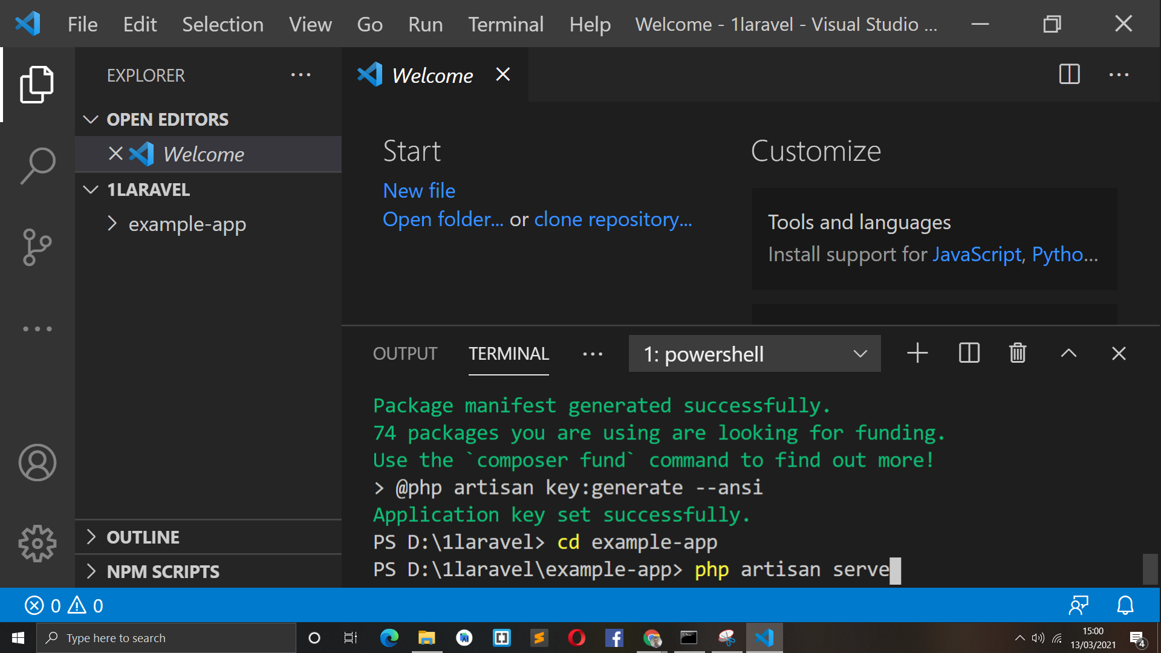Viewport: 1161px width, 653px height.
Task: Open a new terminal with the plus icon
Action: [x=917, y=353]
